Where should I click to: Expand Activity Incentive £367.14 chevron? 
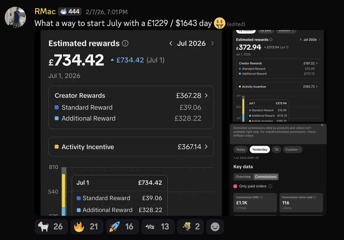(x=206, y=147)
